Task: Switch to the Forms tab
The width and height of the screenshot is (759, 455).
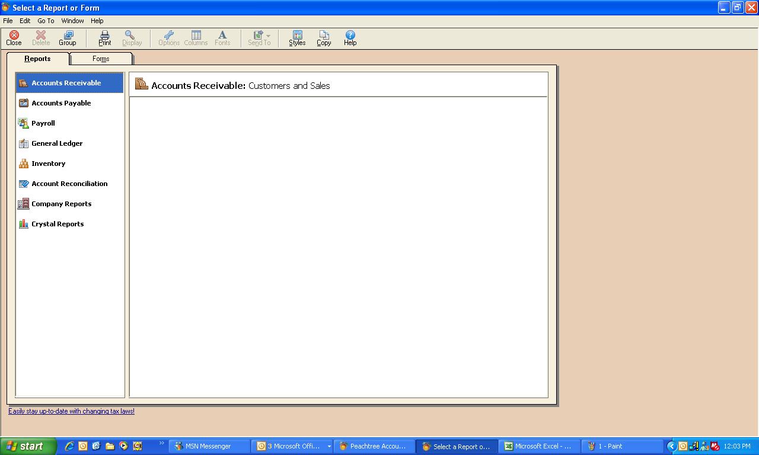Action: coord(100,58)
